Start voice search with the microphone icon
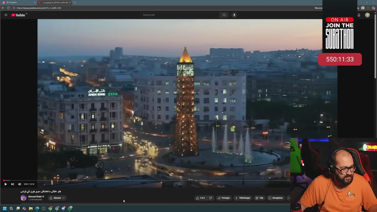 (x=234, y=15)
